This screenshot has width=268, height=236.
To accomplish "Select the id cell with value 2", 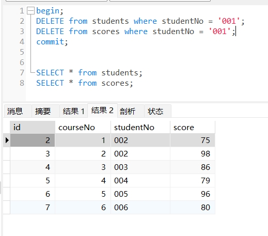I will pyautogui.click(x=33, y=140).
